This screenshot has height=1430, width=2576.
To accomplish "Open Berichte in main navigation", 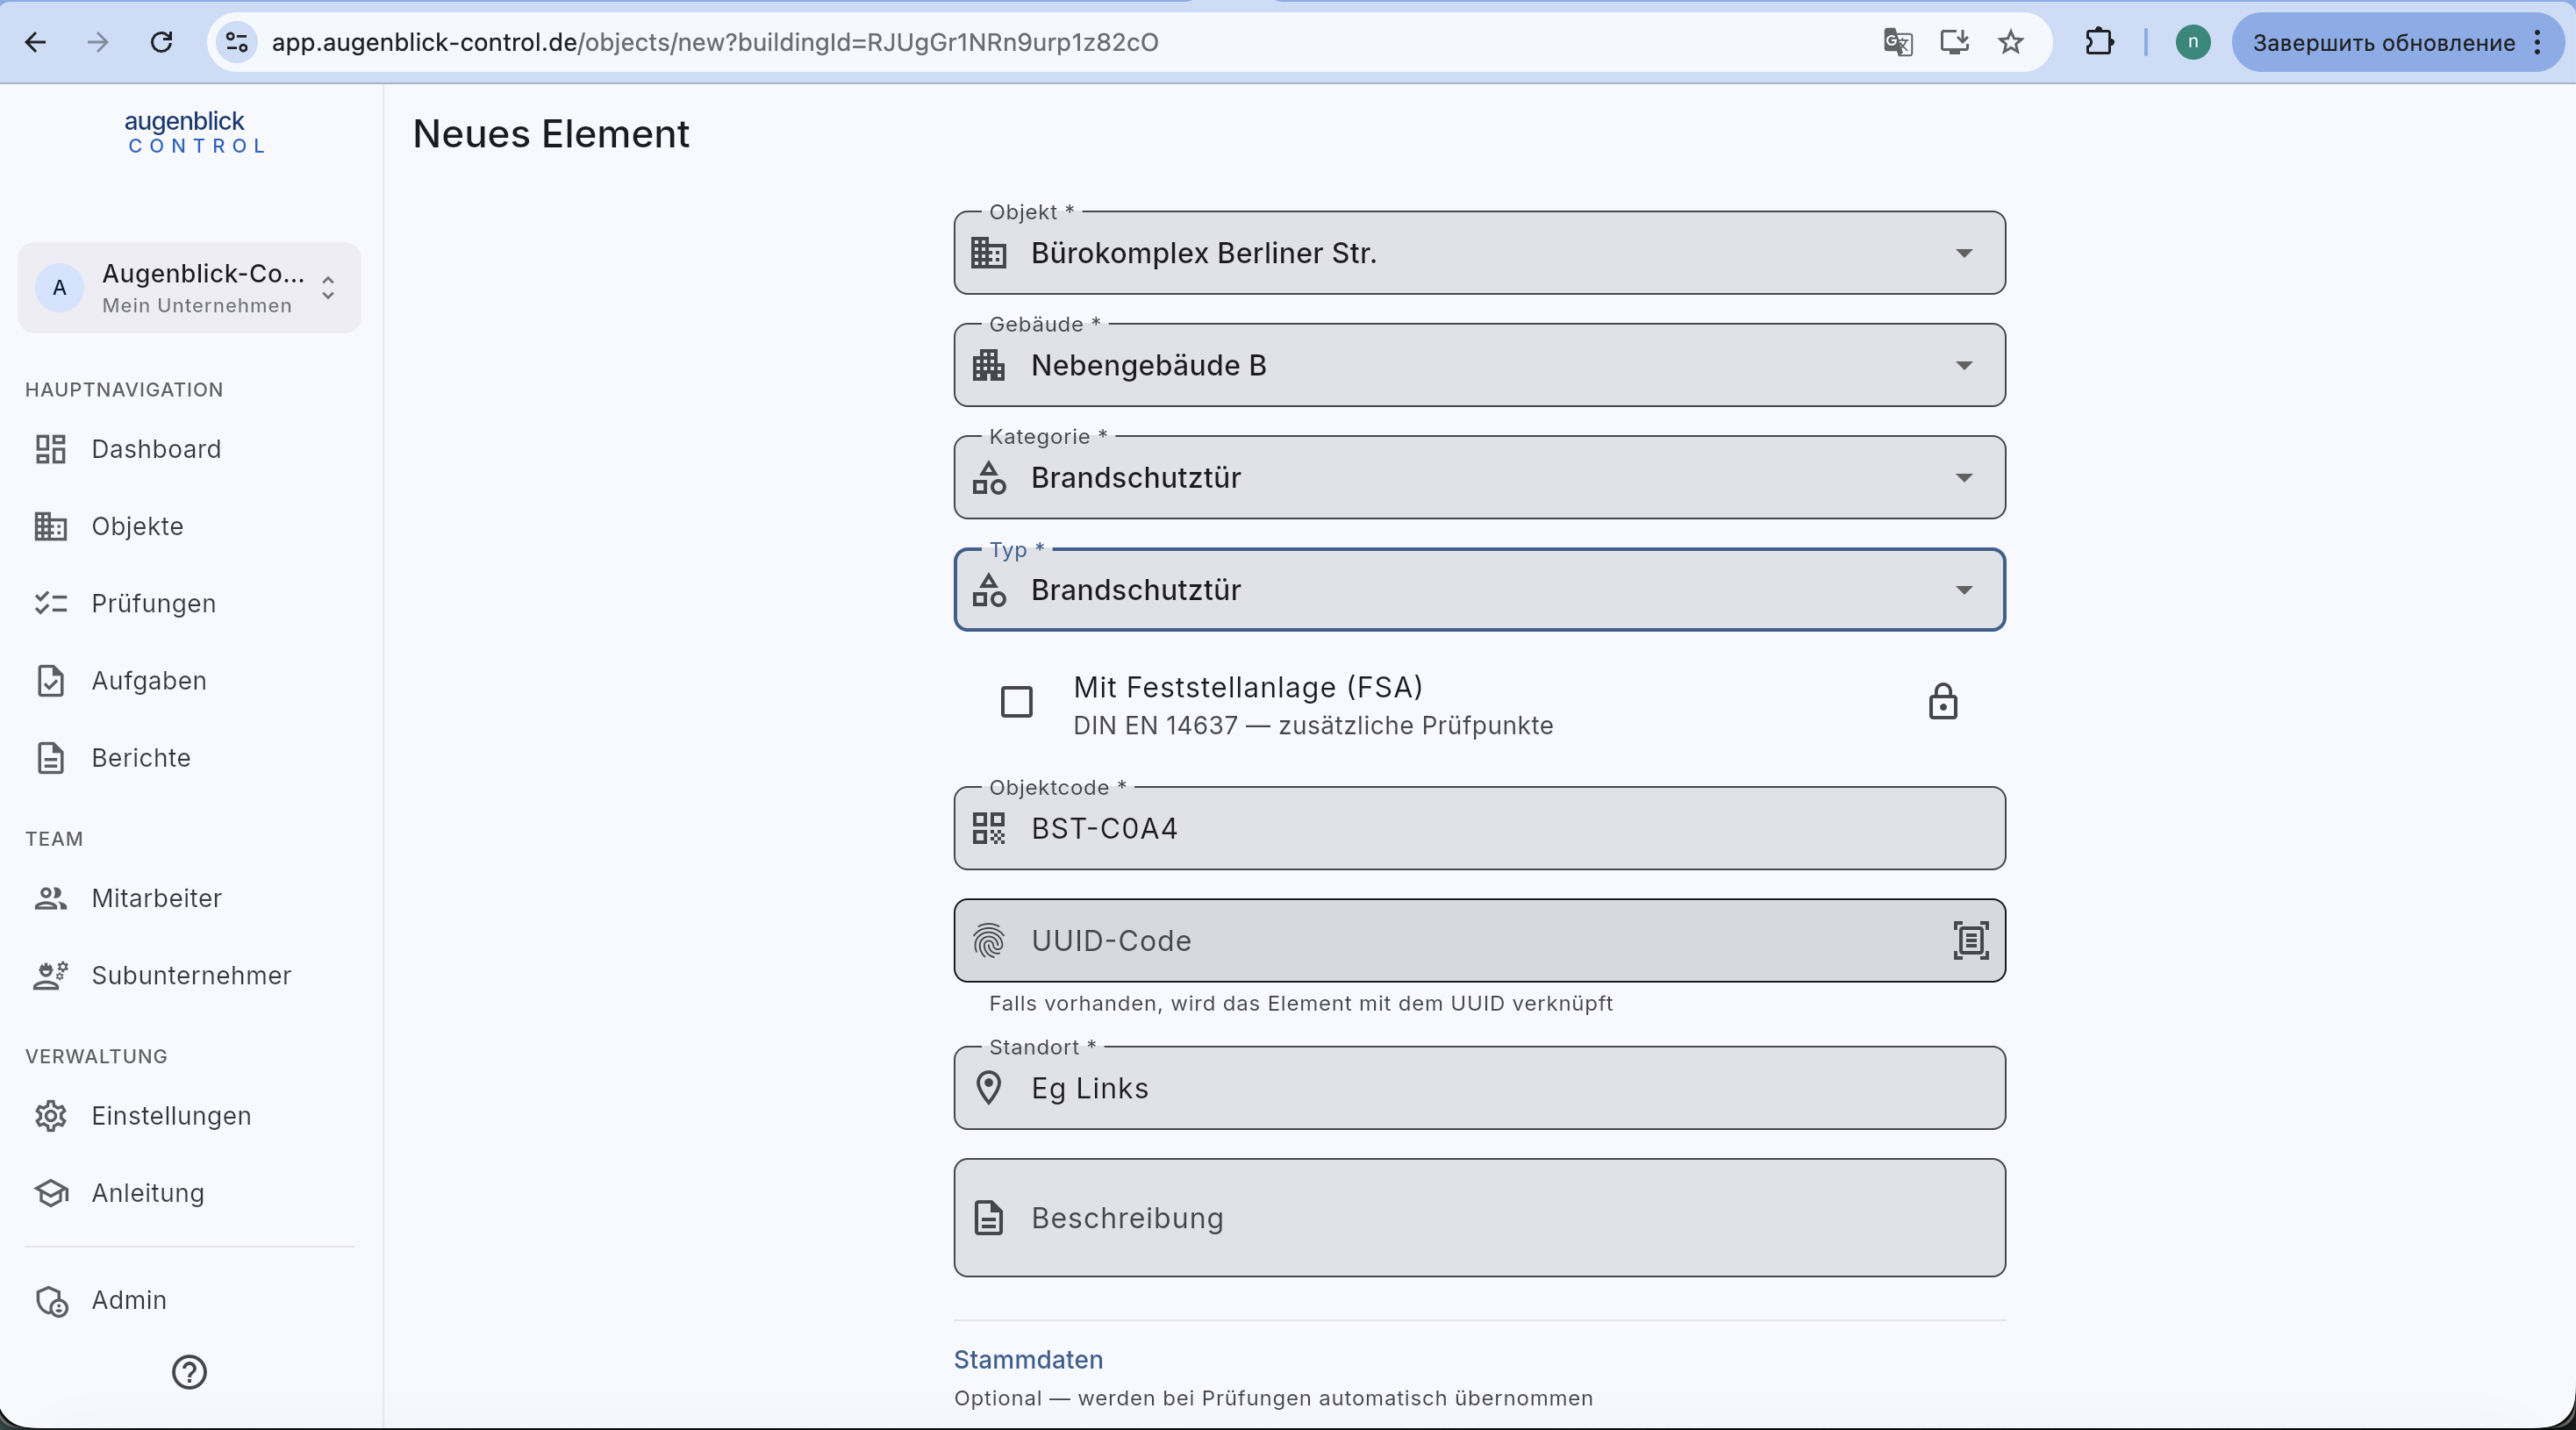I will (190, 757).
